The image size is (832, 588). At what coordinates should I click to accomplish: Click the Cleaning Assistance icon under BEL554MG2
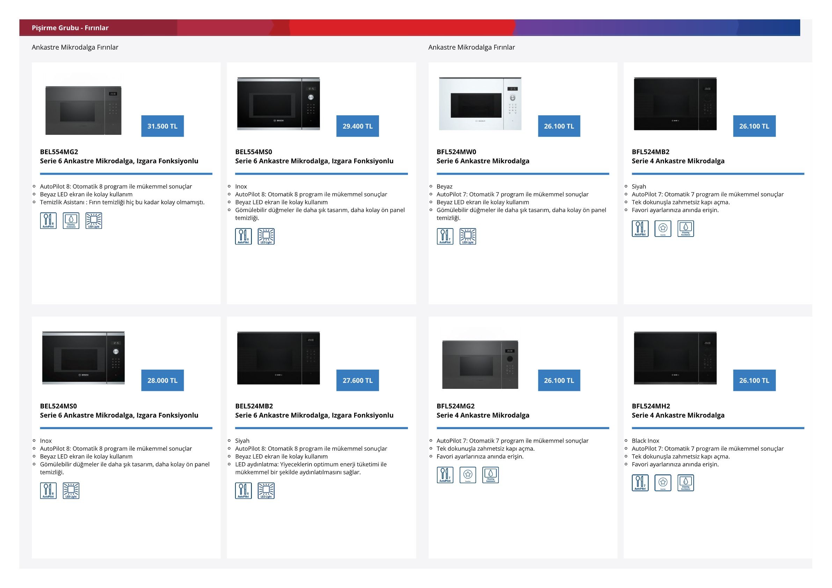point(71,221)
